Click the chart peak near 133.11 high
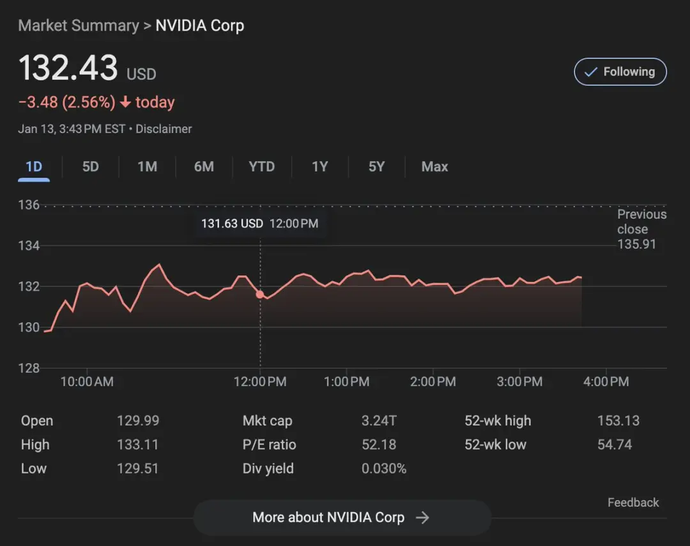 [x=159, y=265]
